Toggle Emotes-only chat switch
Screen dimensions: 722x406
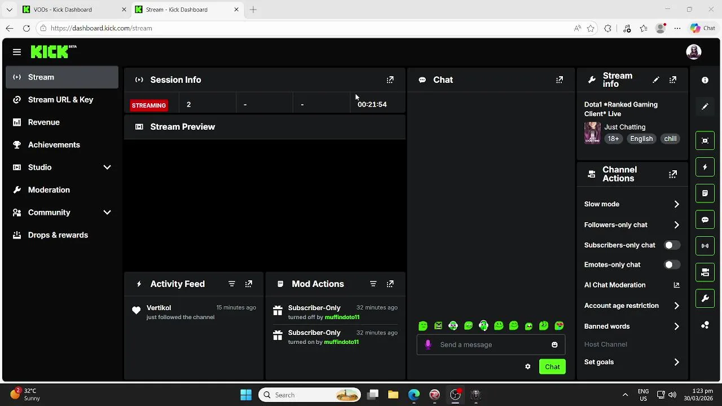[671, 264]
